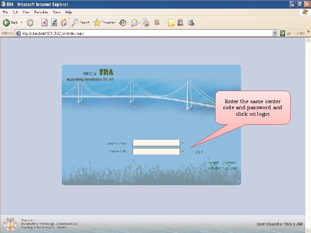Image resolution: width=311 pixels, height=233 pixels.
Task: Open the Back history dropdown arrow
Action: pos(22,22)
